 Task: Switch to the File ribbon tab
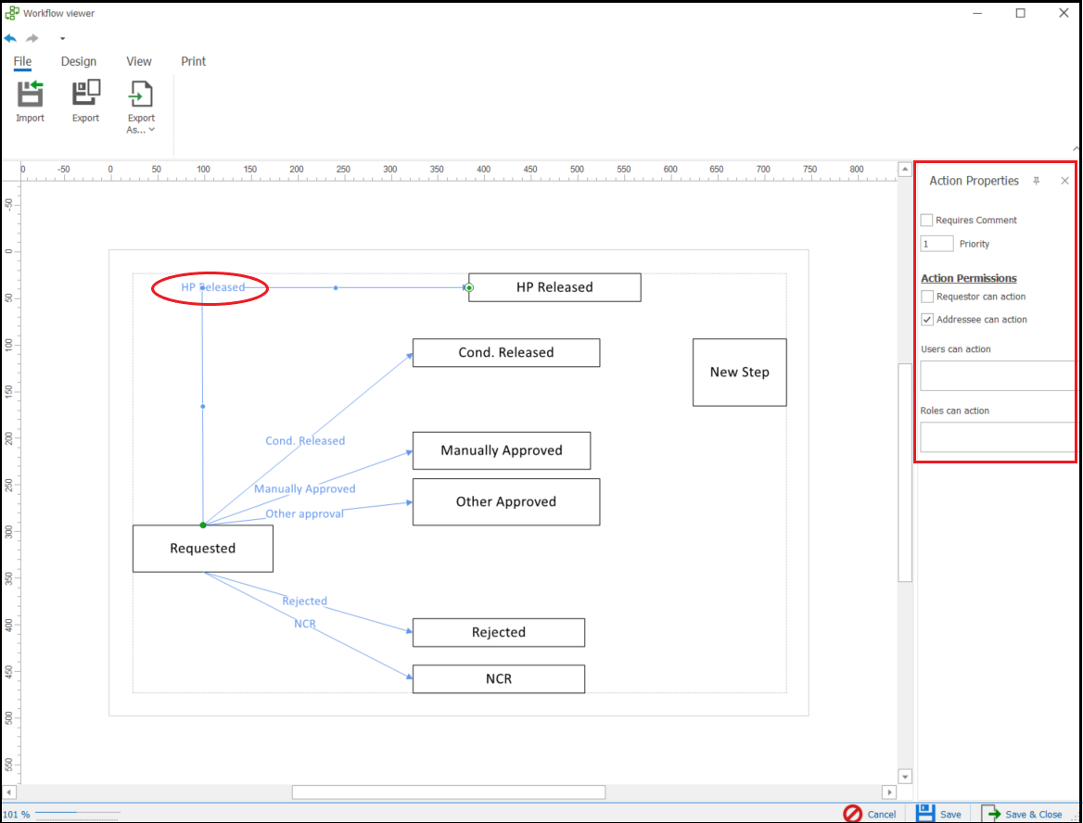22,61
